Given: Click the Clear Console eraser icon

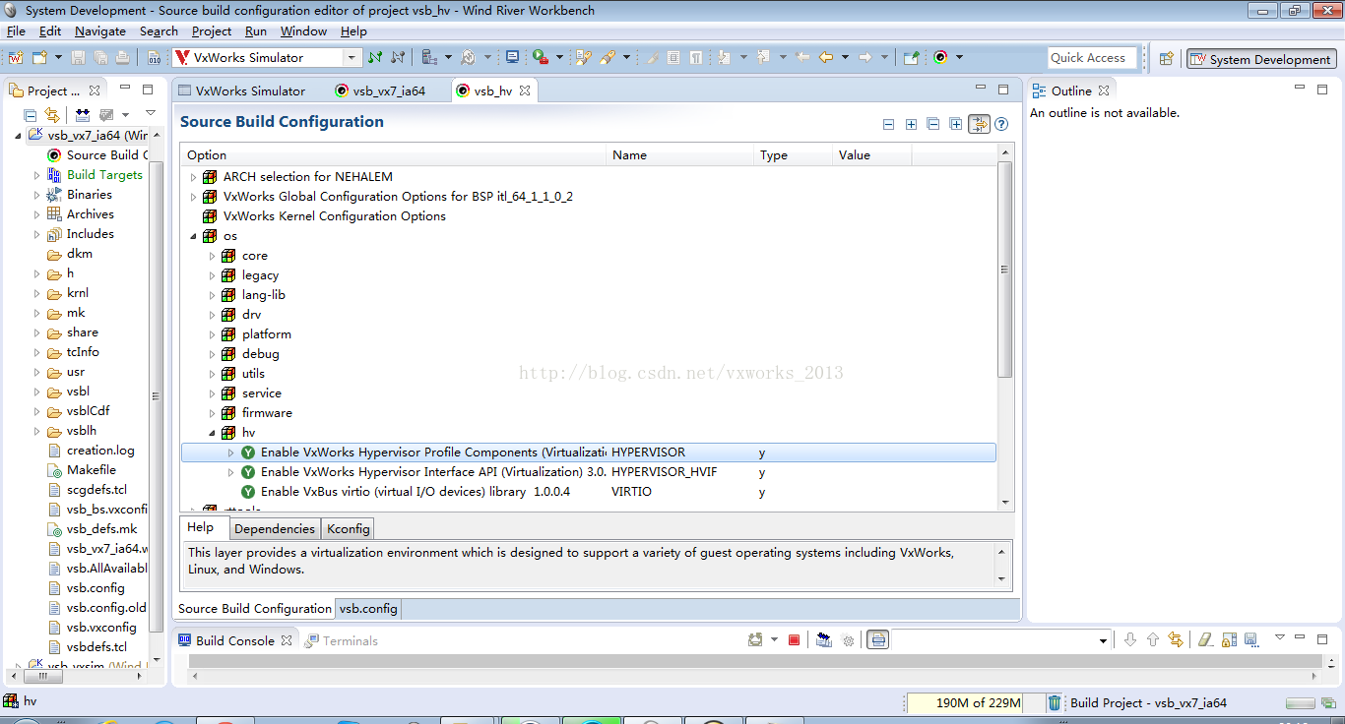Looking at the screenshot, I should [x=1205, y=640].
